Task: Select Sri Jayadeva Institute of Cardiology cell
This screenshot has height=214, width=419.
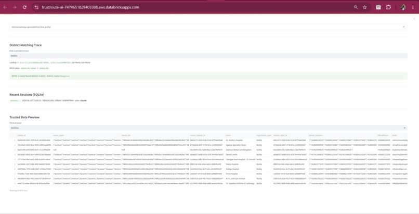Action: pos(240,183)
